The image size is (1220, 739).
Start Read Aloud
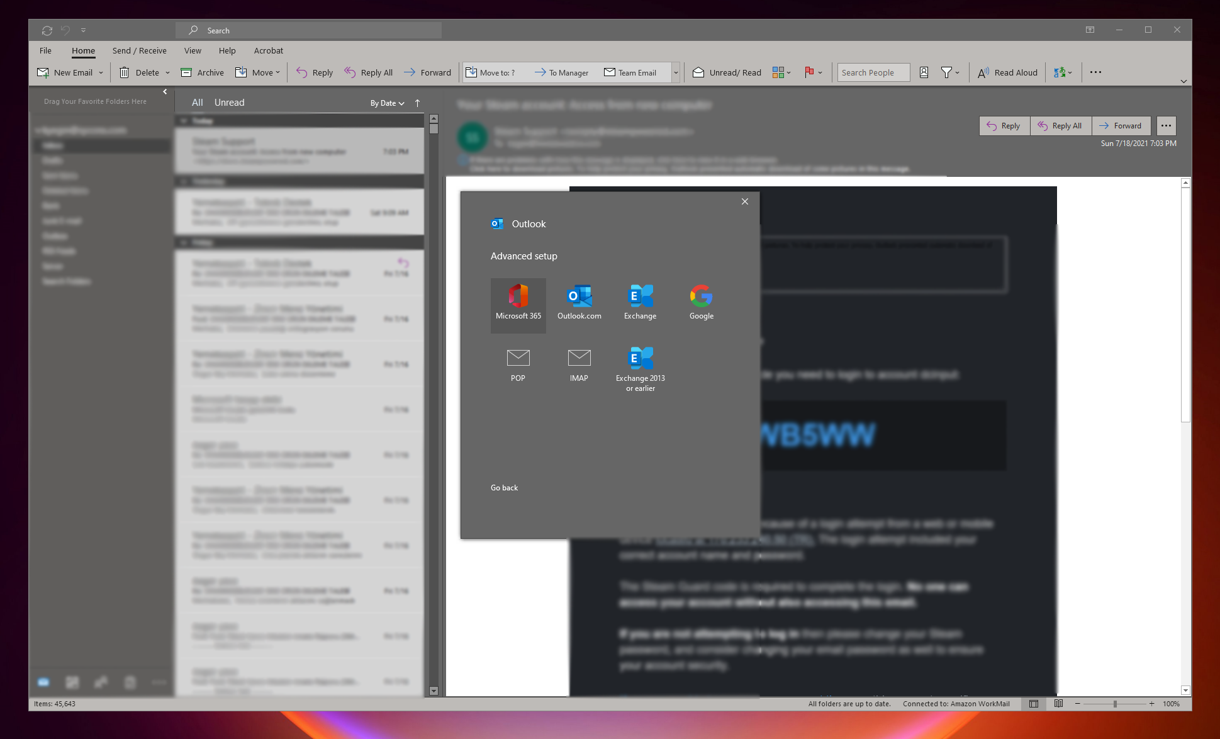pos(1007,72)
